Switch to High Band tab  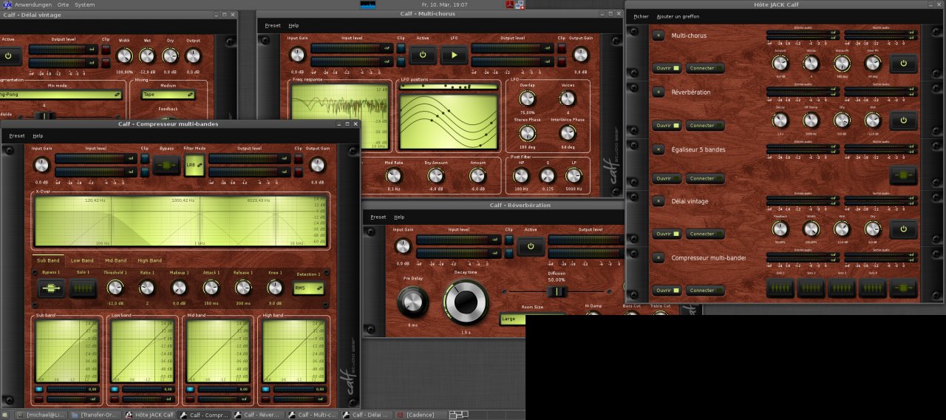[149, 260]
